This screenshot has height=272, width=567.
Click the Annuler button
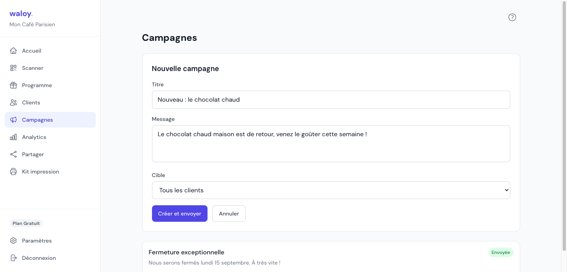click(229, 214)
